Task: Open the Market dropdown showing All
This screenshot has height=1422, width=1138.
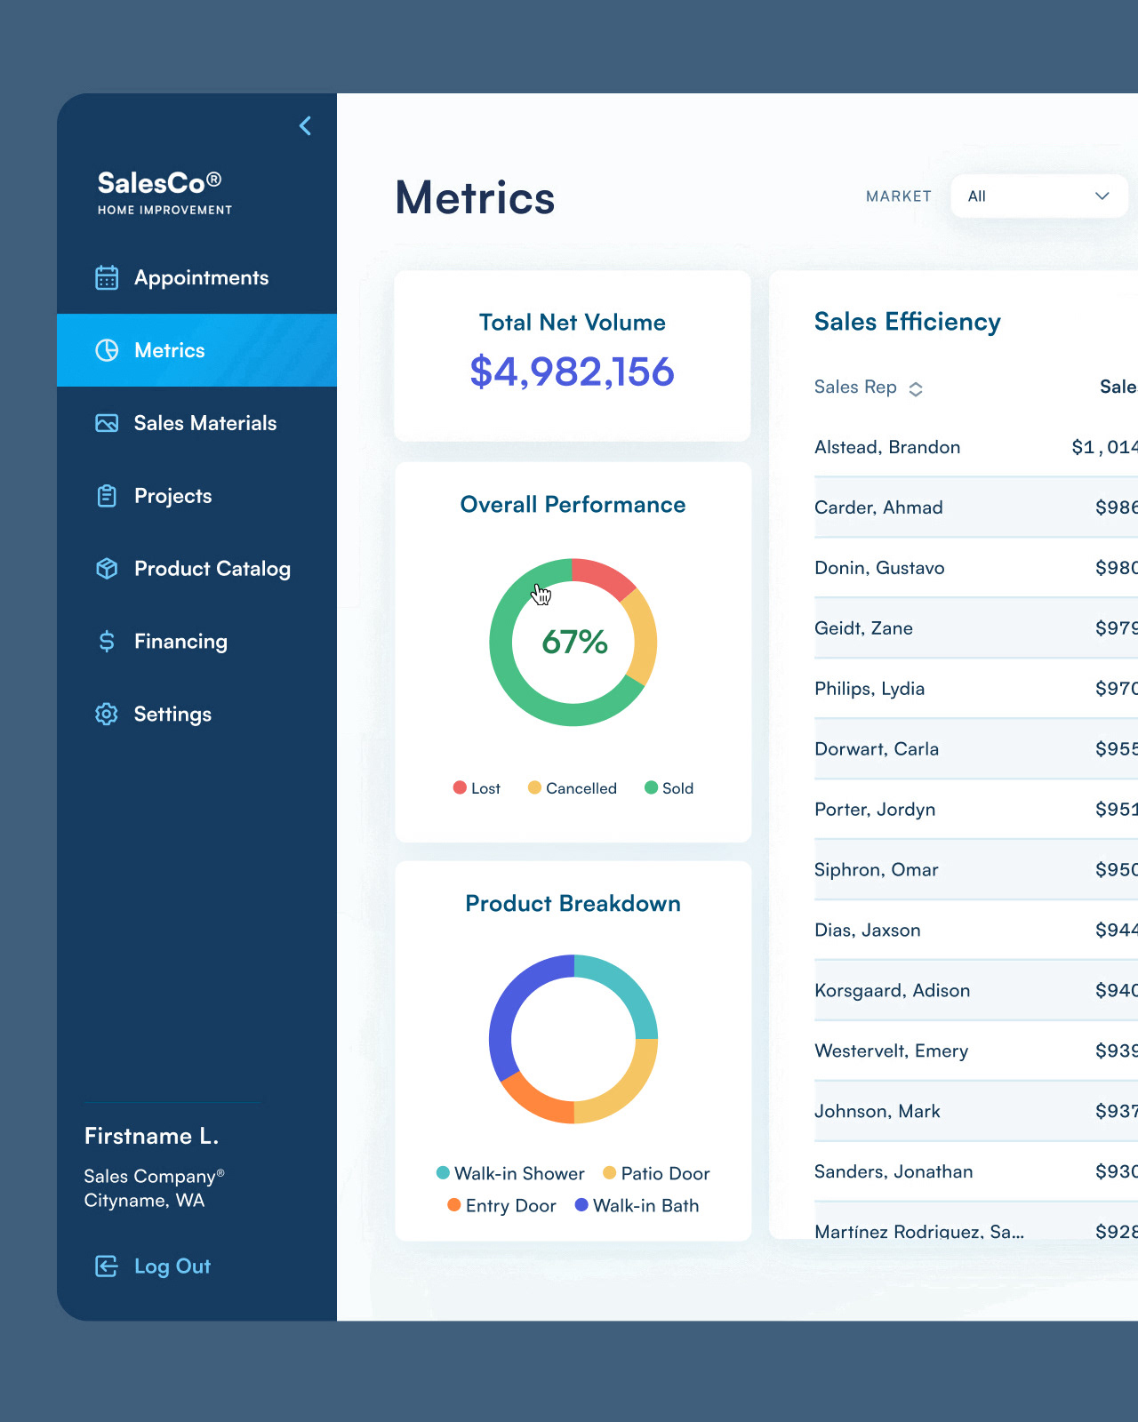Action: (1039, 196)
